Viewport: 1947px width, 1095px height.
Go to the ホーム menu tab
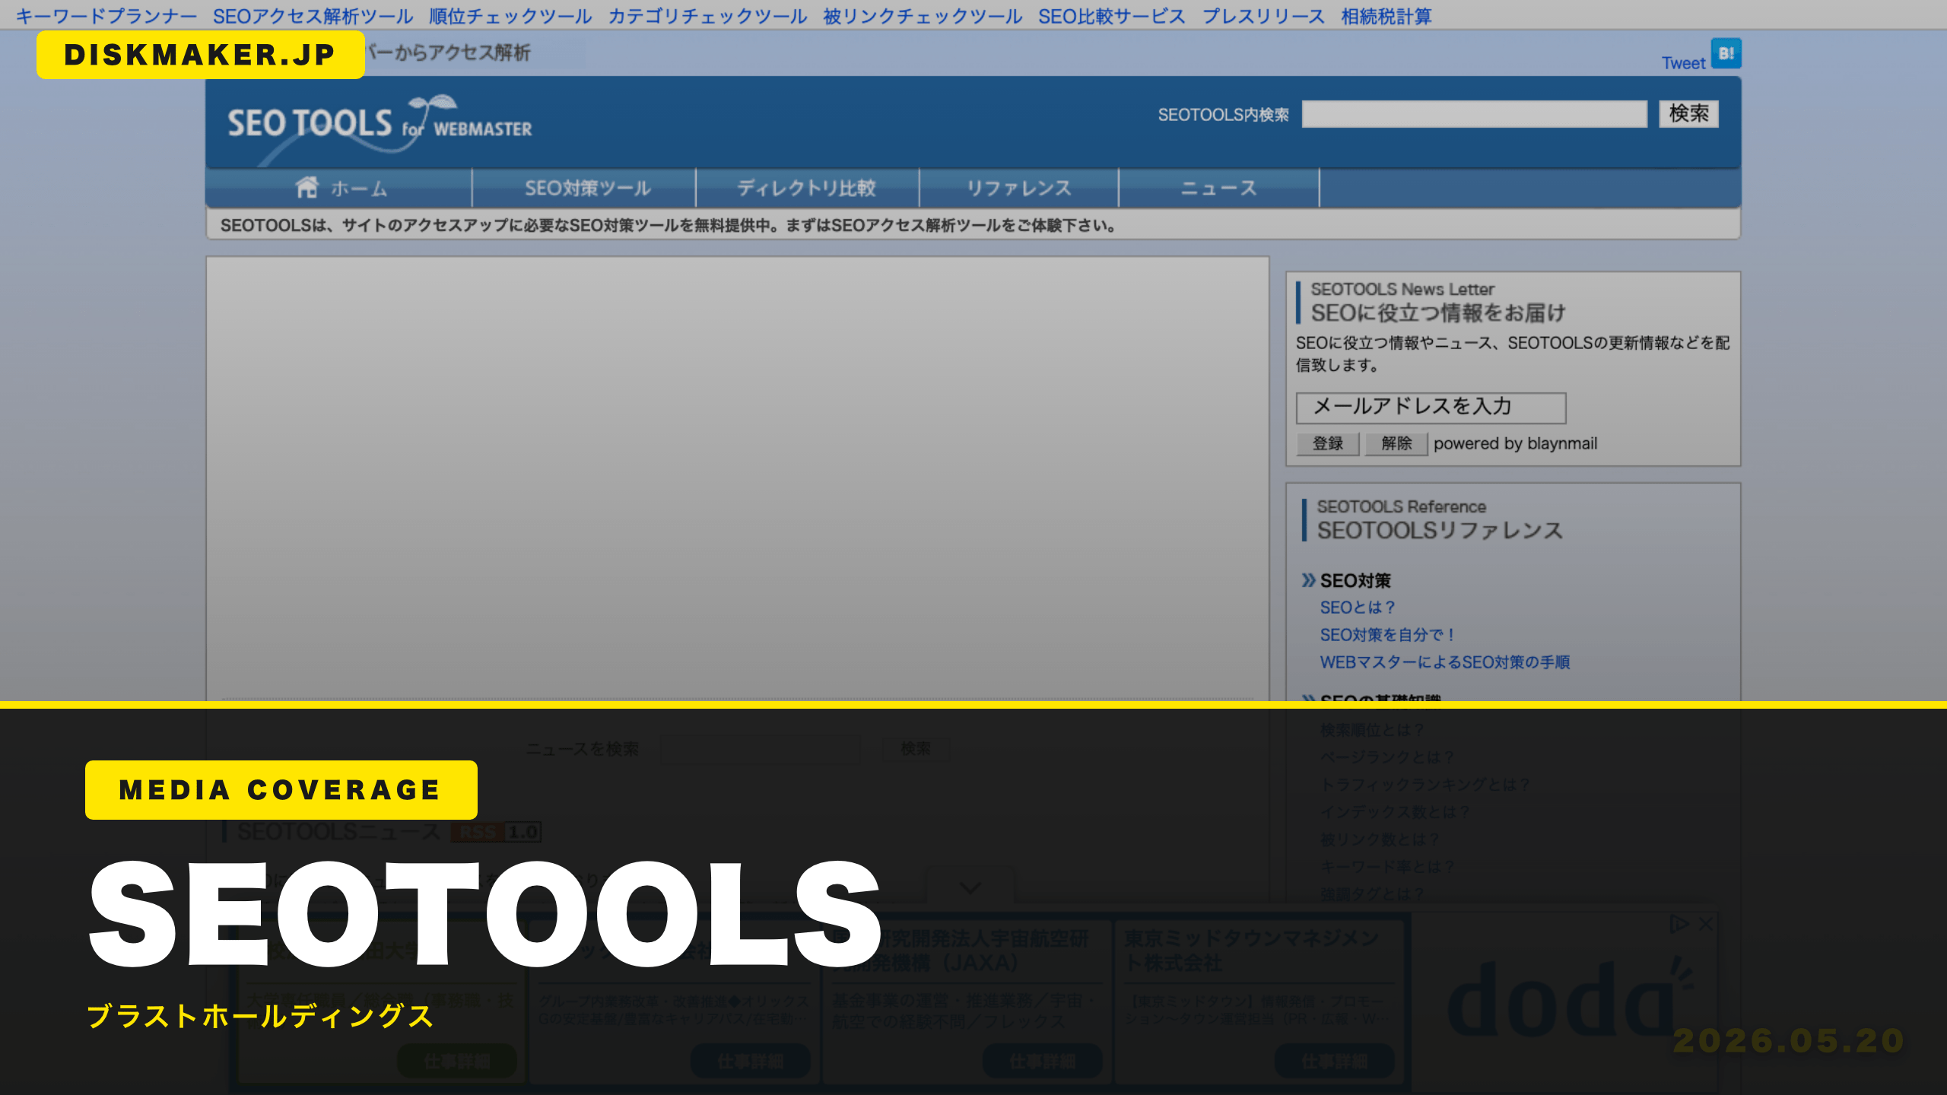(340, 188)
